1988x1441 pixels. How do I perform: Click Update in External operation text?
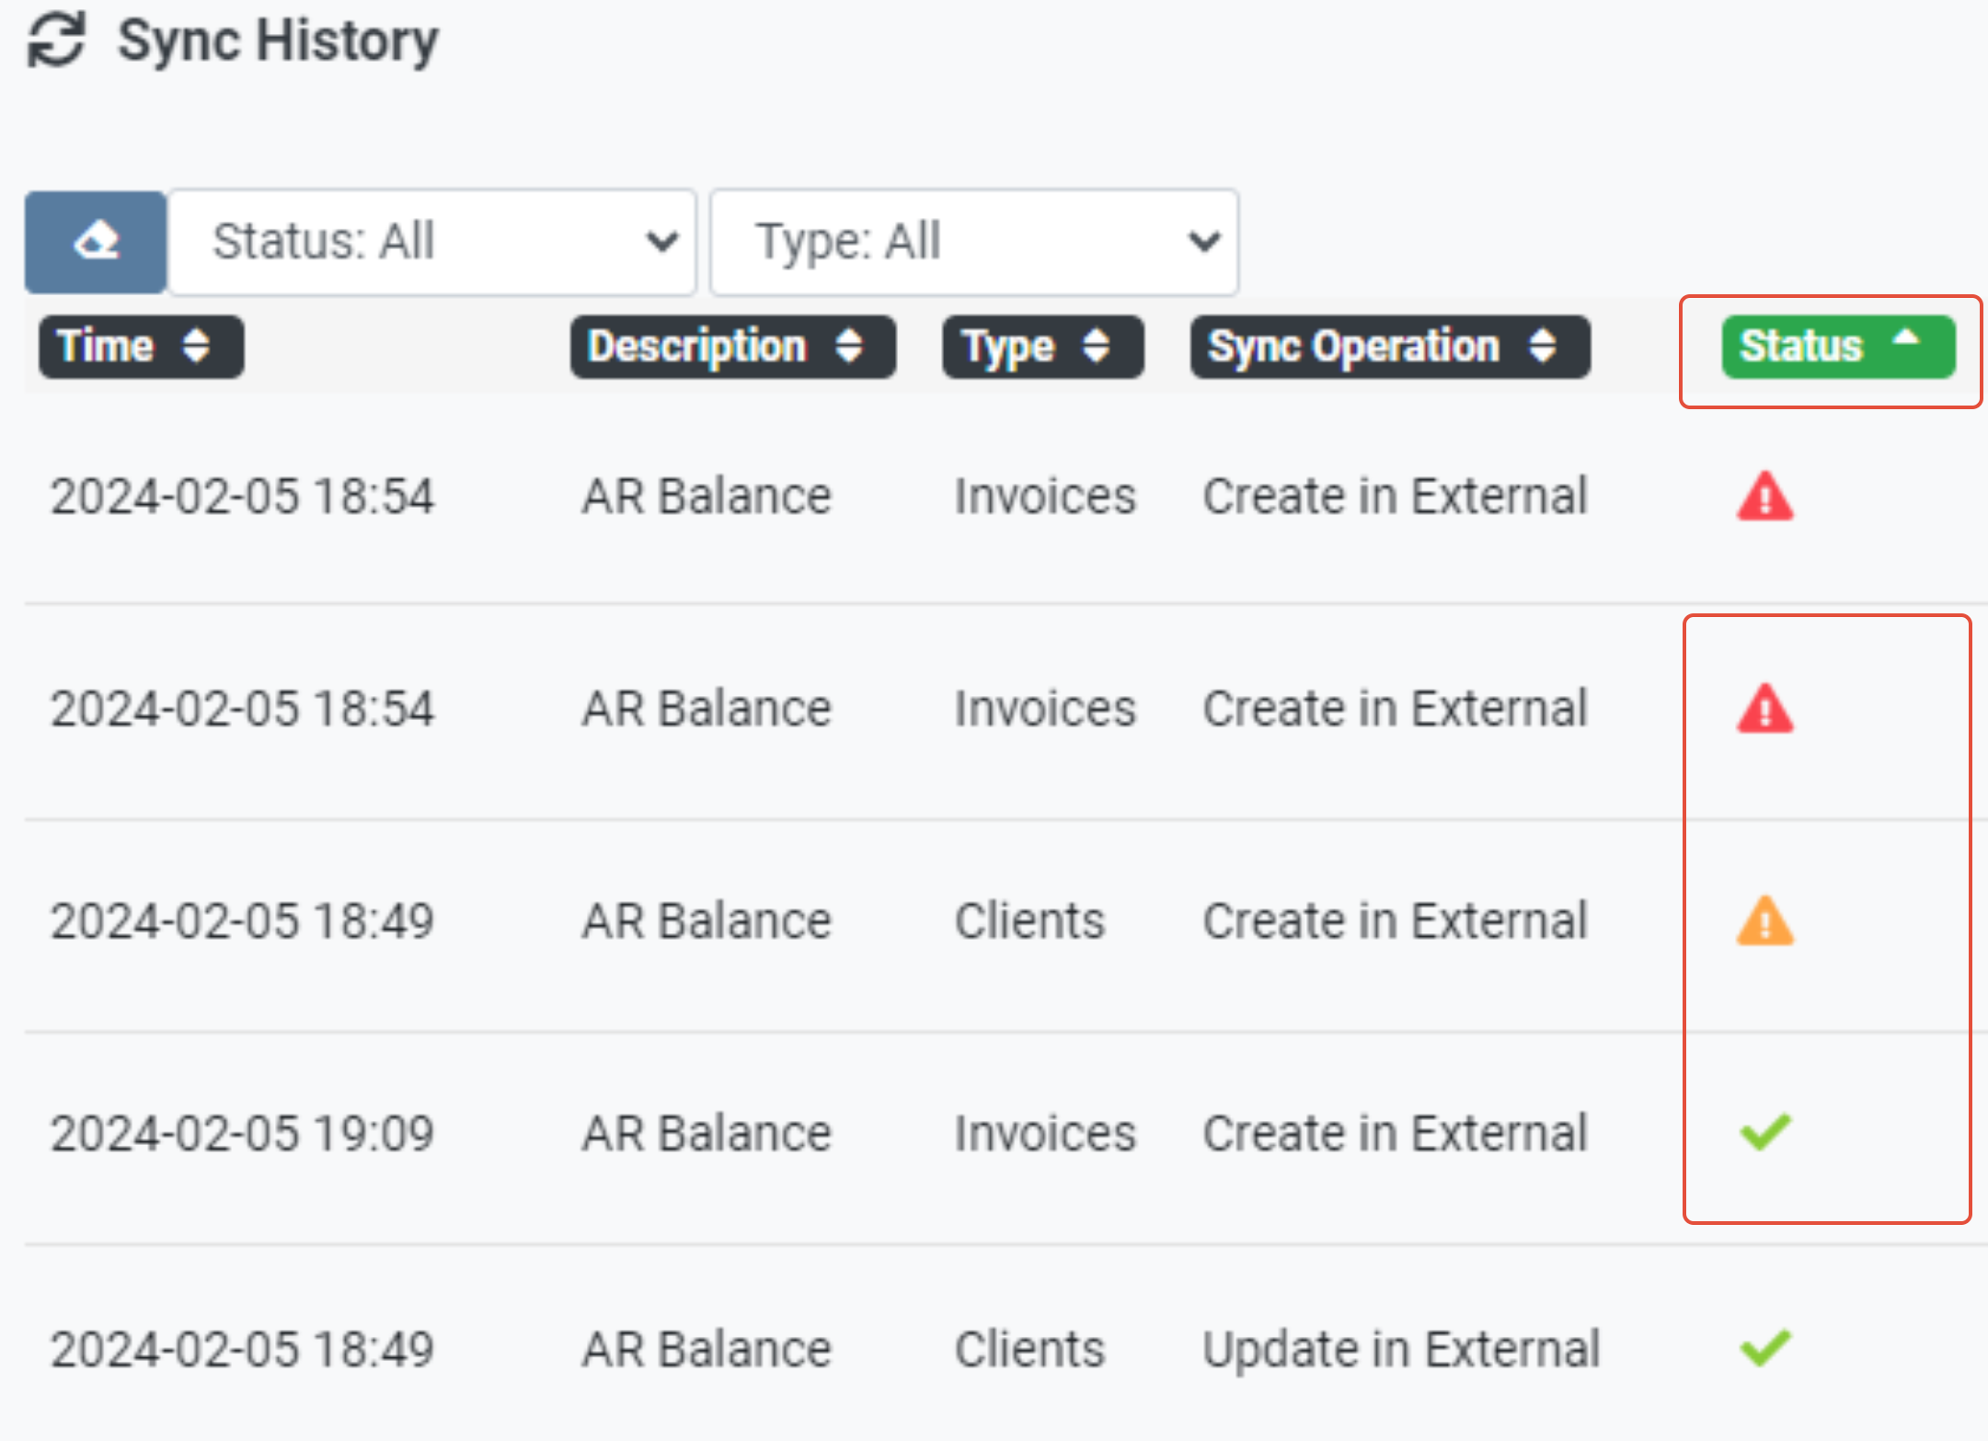(x=1400, y=1349)
